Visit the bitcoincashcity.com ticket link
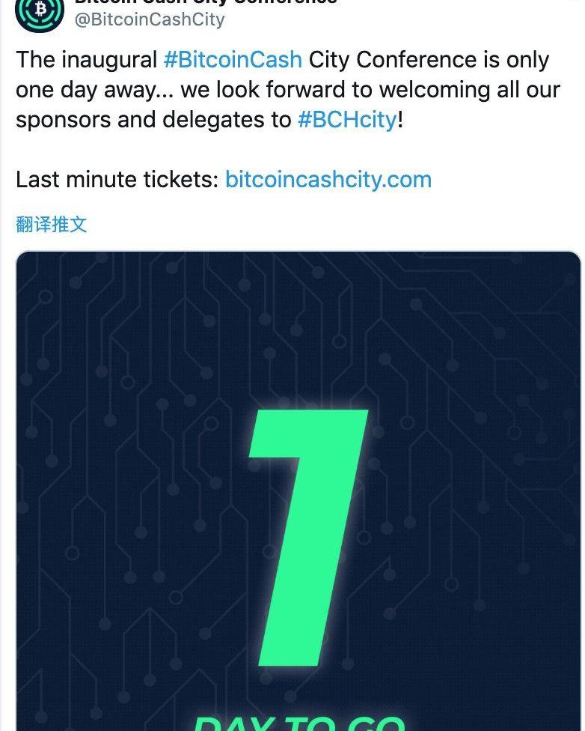 (328, 180)
